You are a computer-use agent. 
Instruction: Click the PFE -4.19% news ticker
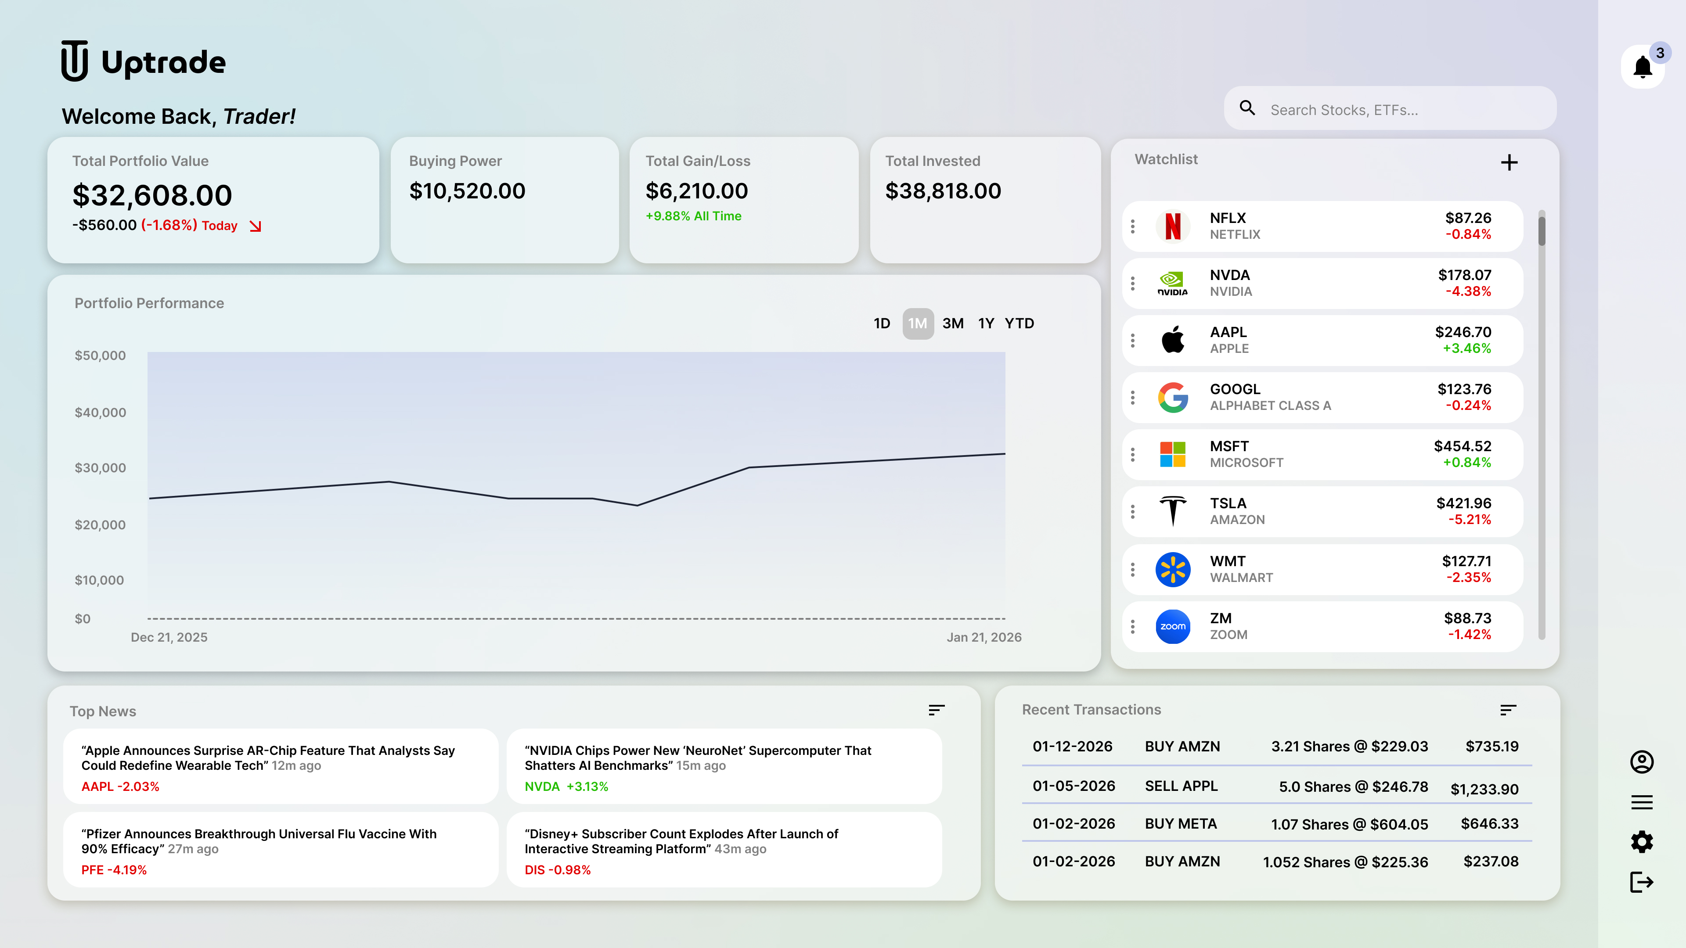114,870
